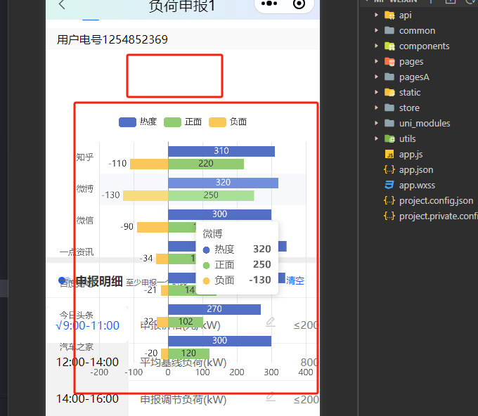This screenshot has height=416, width=478.
Task: Open app.json in the file tree
Action: [416, 170]
